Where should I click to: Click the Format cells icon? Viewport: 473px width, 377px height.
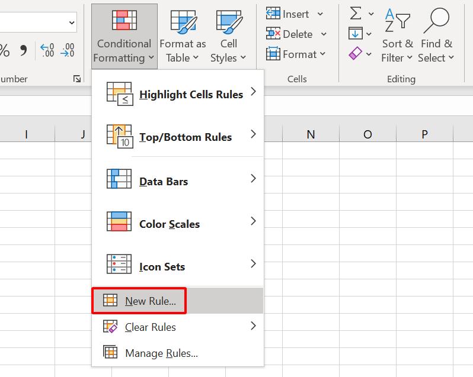[273, 54]
